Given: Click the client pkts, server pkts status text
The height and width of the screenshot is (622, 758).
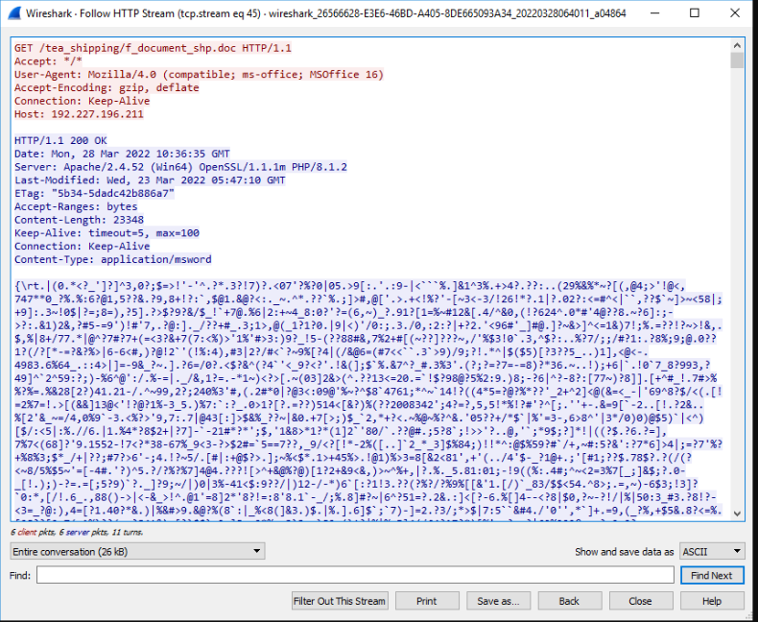Looking at the screenshot, I should coord(77,532).
